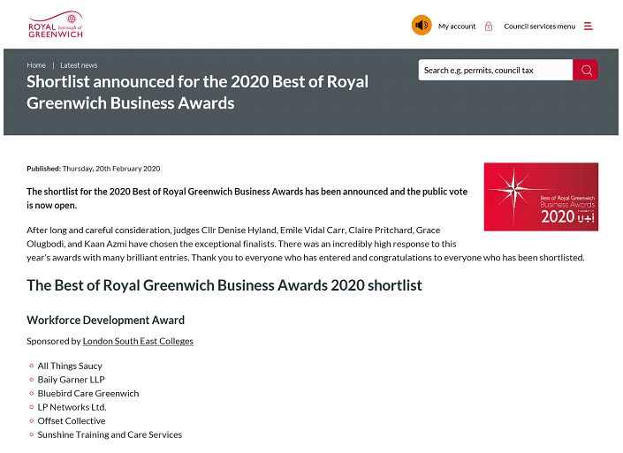623x453 pixels.
Task: Click the Offset Collective list item
Action: point(72,421)
